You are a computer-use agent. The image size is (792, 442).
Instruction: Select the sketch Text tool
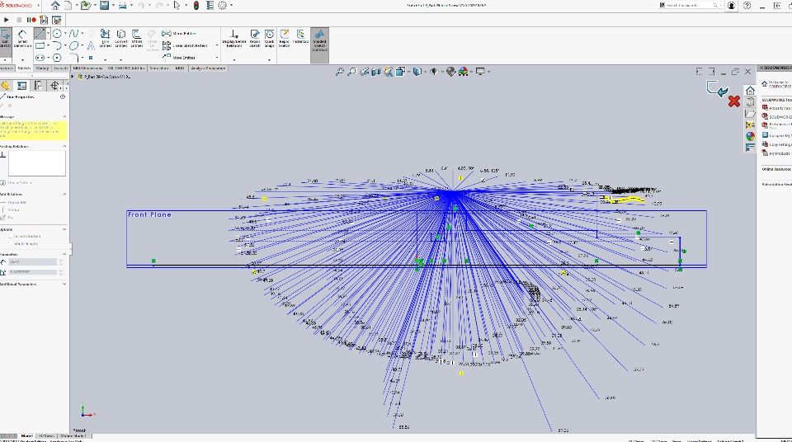coord(91,45)
